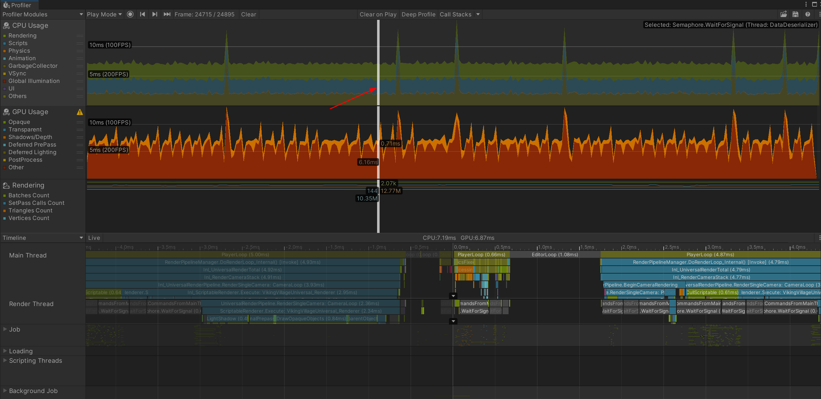821x399 pixels.
Task: Go to previous frame
Action: pos(143,14)
